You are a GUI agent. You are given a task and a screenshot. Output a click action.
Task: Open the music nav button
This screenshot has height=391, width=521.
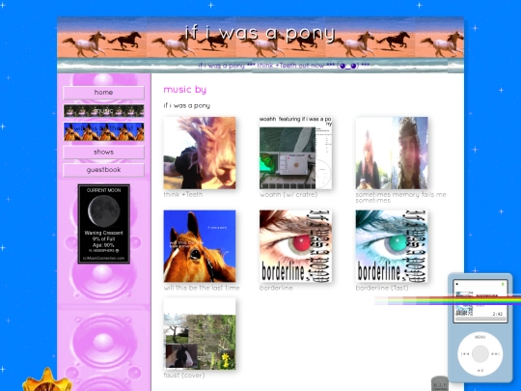point(103,111)
